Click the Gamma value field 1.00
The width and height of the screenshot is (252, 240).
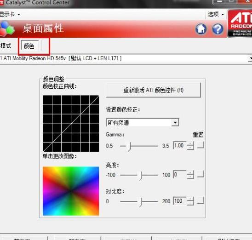pyautogui.click(x=180, y=146)
